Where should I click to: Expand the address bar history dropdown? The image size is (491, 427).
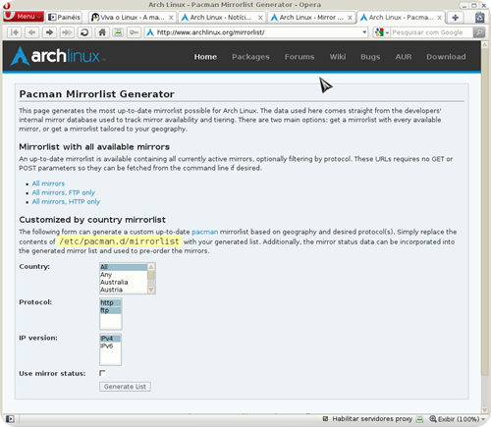(364, 32)
